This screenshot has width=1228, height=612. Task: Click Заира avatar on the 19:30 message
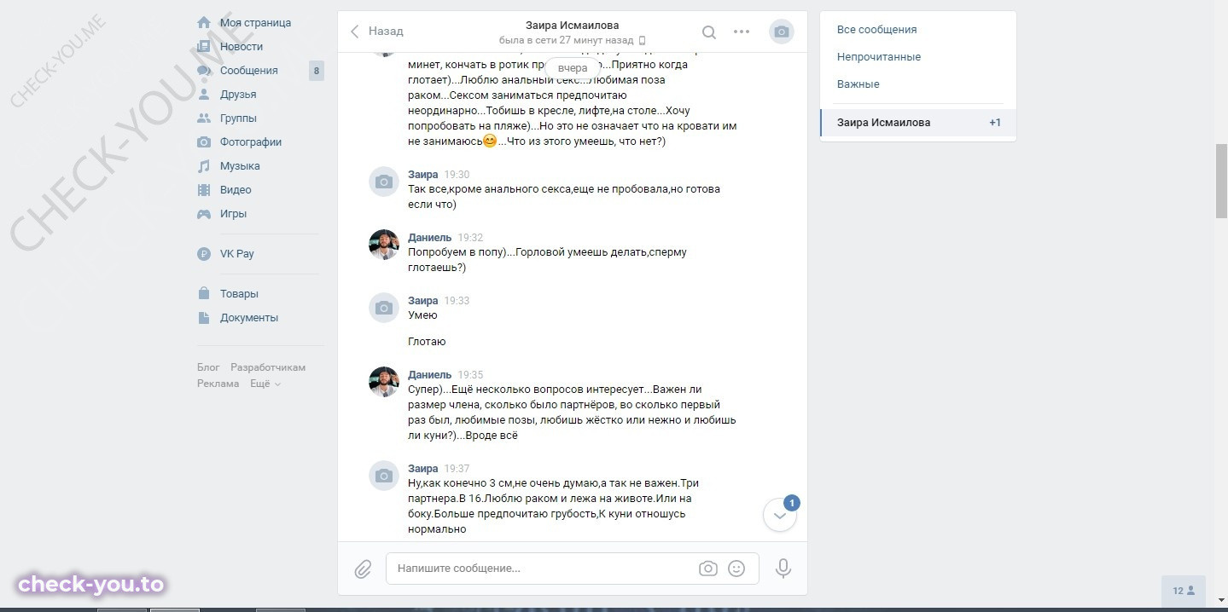[x=384, y=182]
